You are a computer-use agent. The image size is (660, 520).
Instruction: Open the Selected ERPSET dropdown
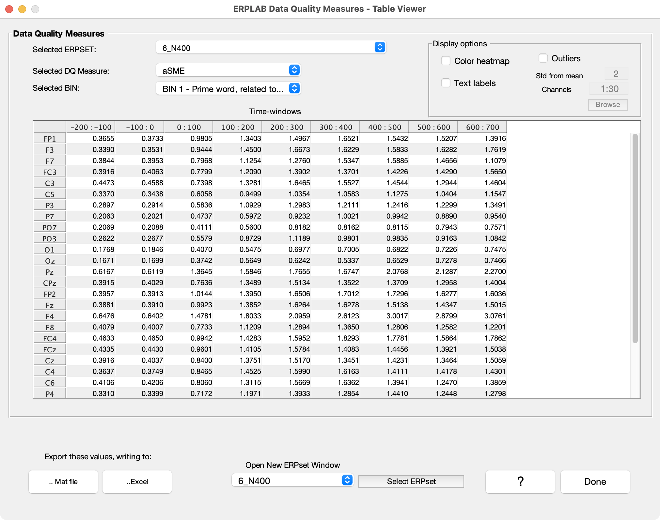(x=271, y=48)
